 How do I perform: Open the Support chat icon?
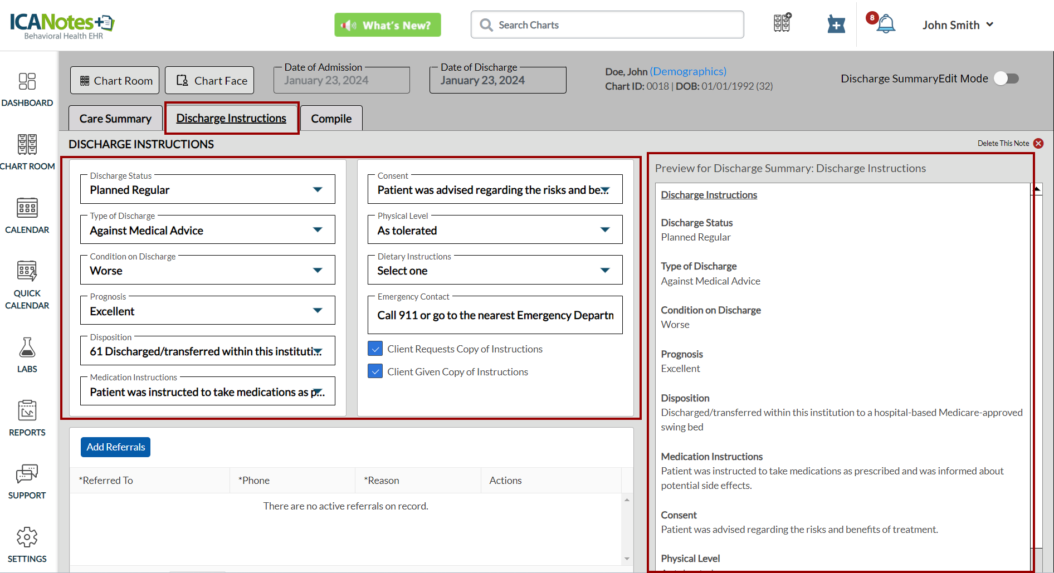[x=27, y=474]
